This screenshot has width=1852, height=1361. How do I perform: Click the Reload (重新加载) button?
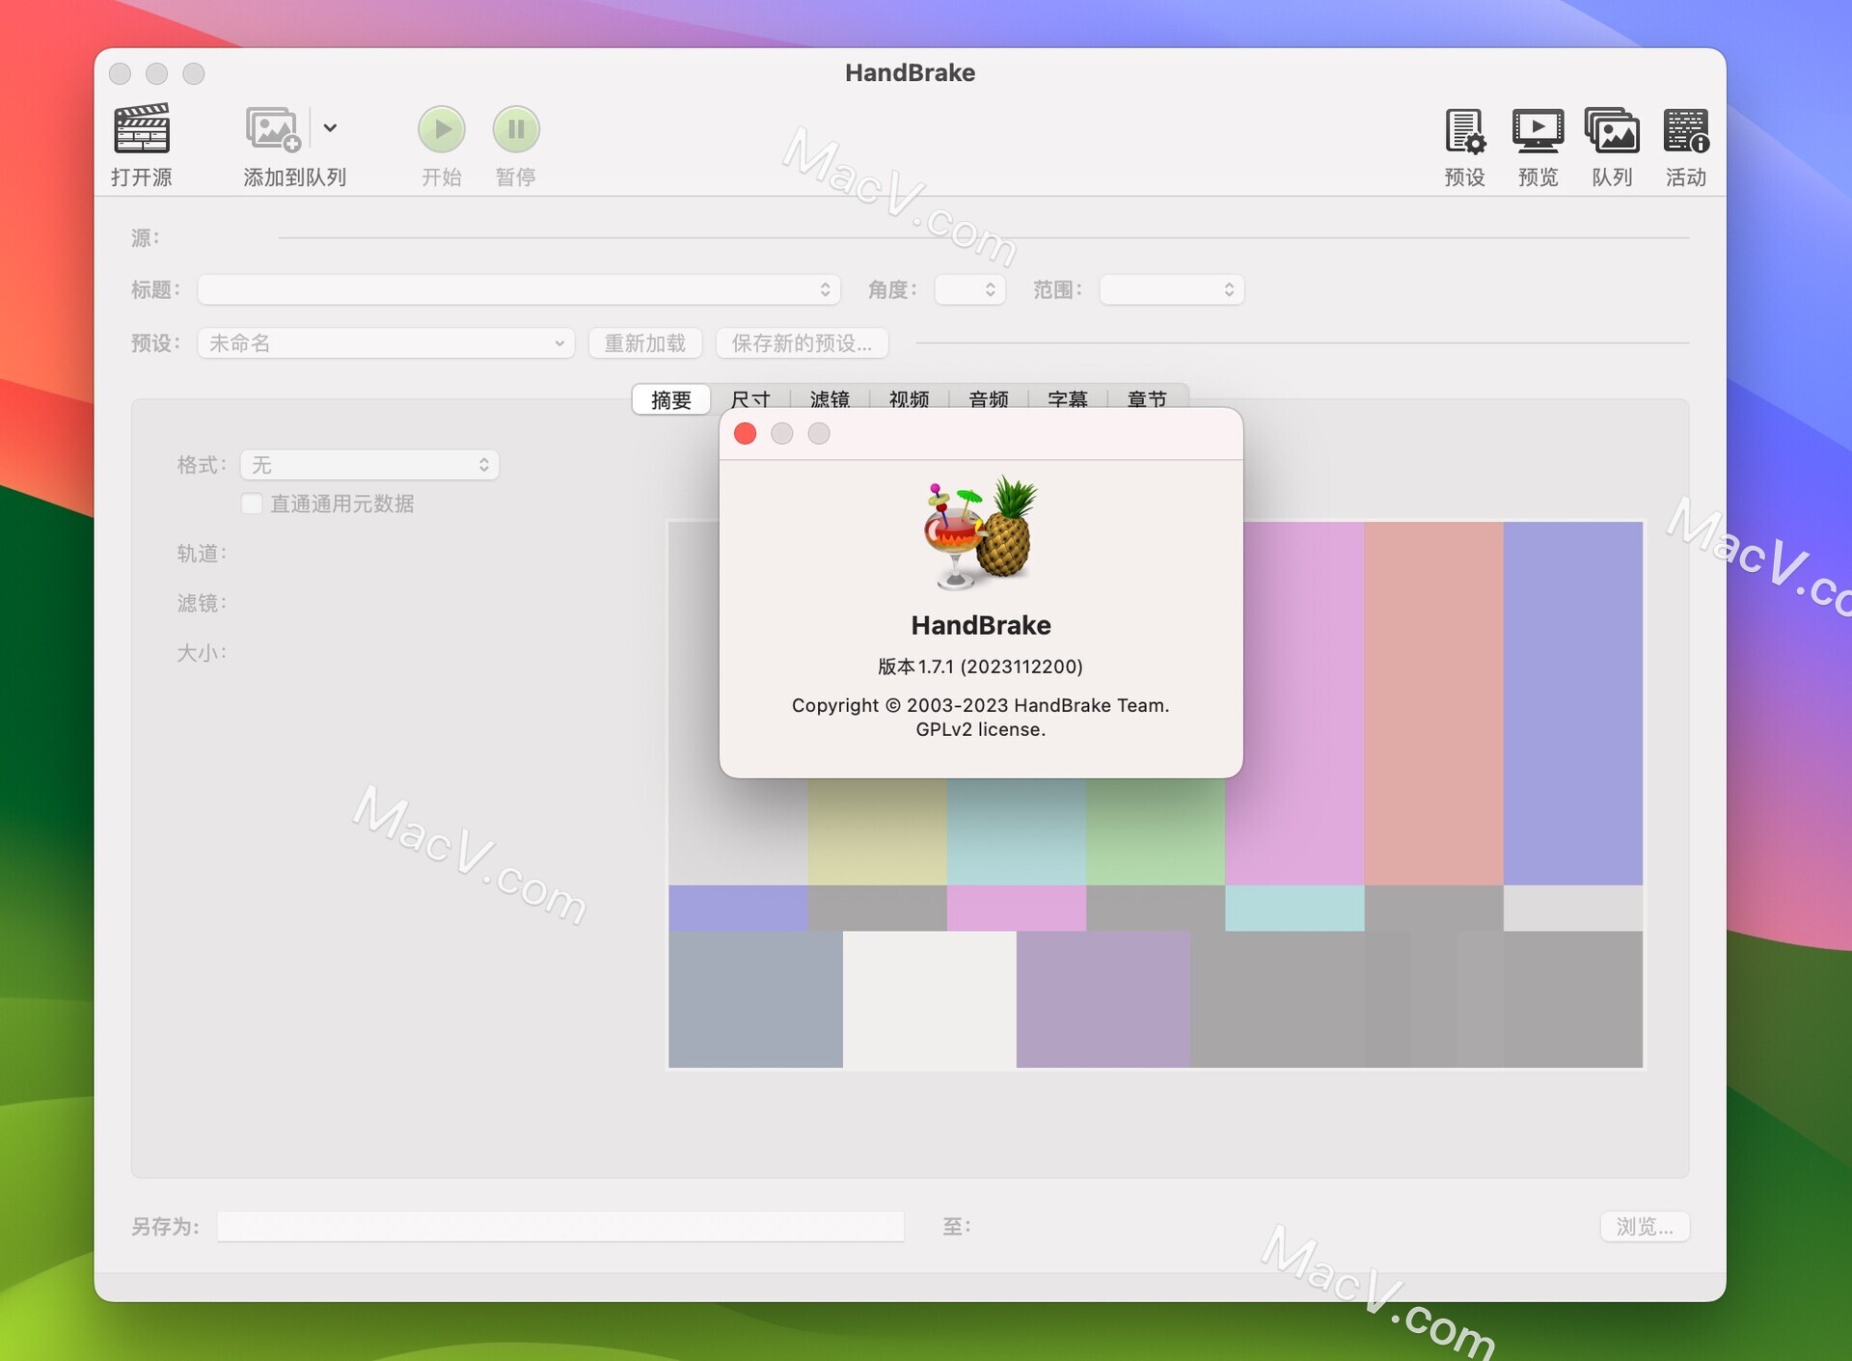[x=645, y=343]
